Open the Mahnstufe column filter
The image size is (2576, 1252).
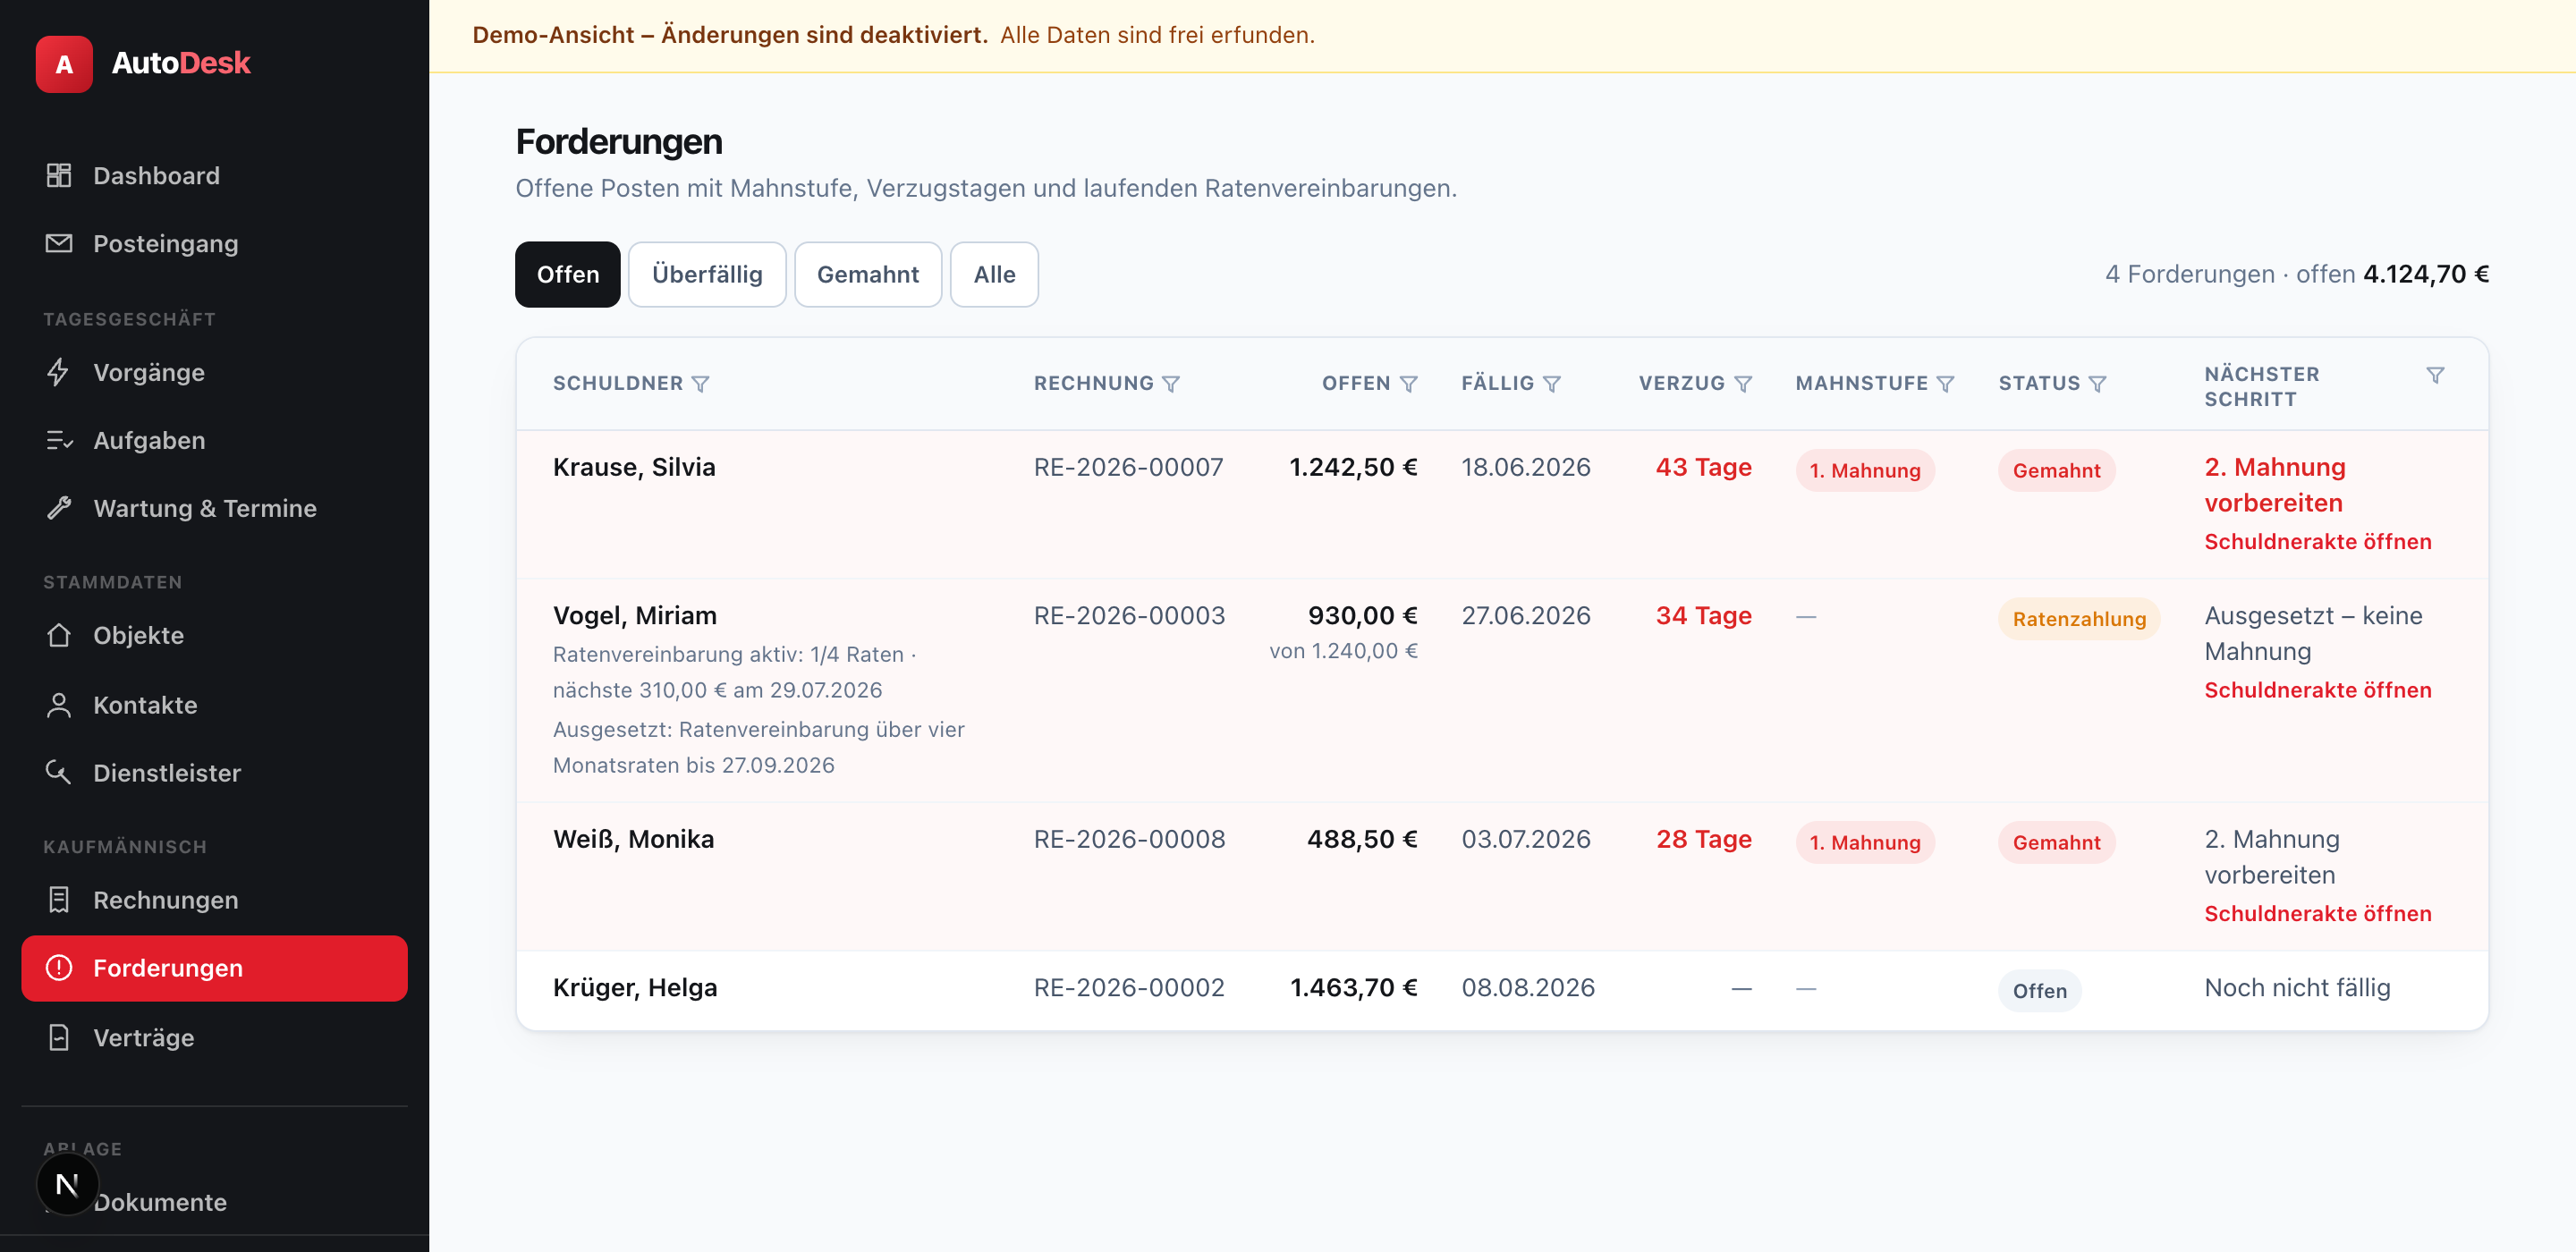(1945, 384)
